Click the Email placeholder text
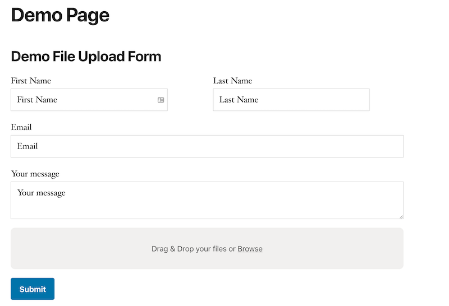The image size is (449, 306). pyautogui.click(x=28, y=146)
